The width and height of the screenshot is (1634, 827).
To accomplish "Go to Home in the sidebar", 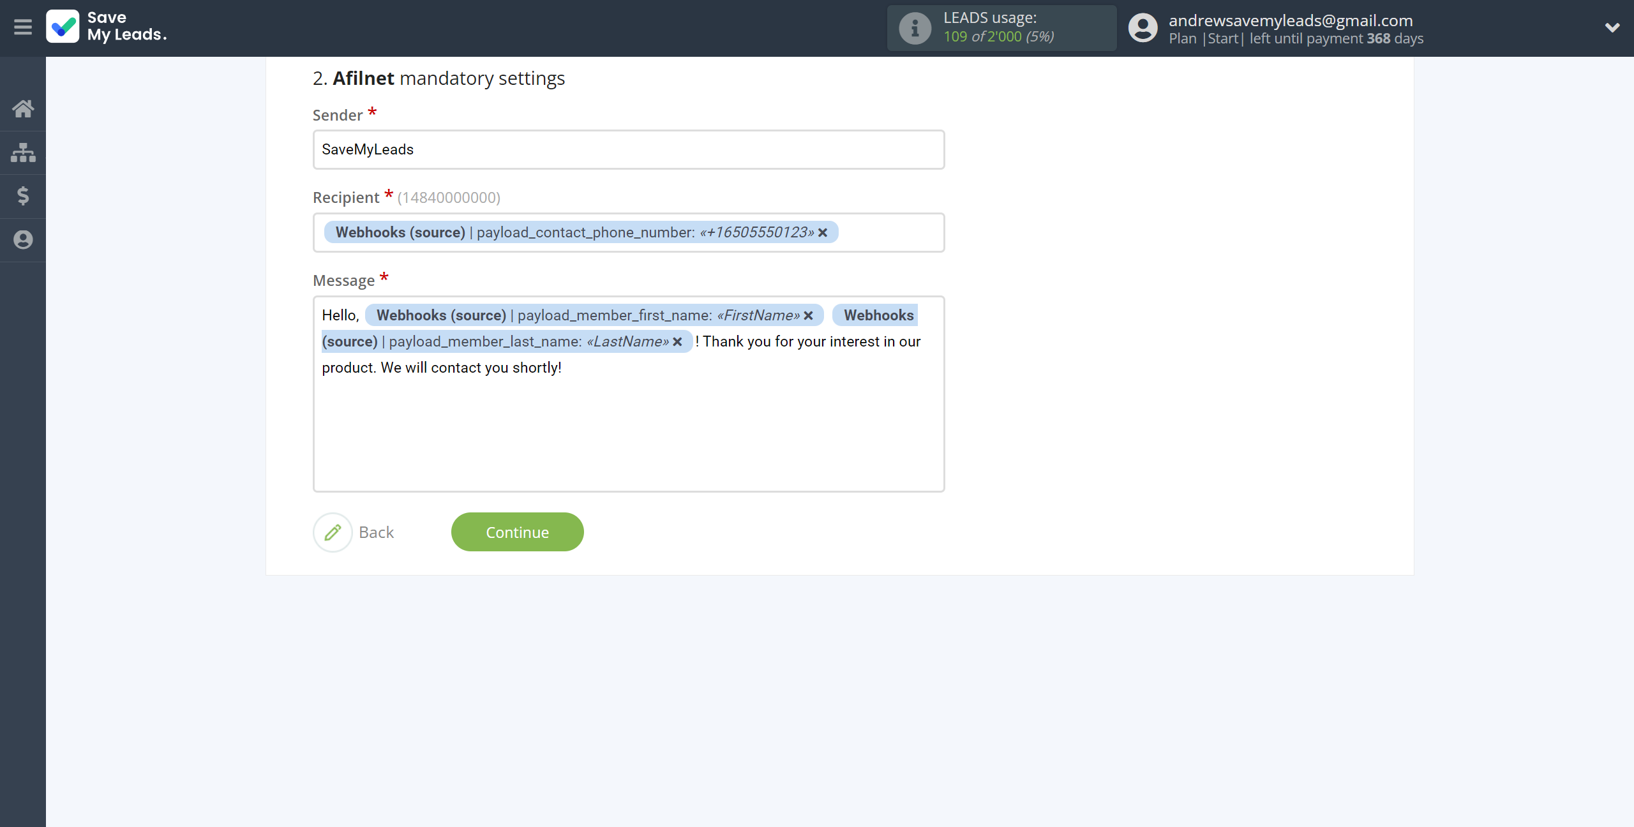I will pos(23,108).
